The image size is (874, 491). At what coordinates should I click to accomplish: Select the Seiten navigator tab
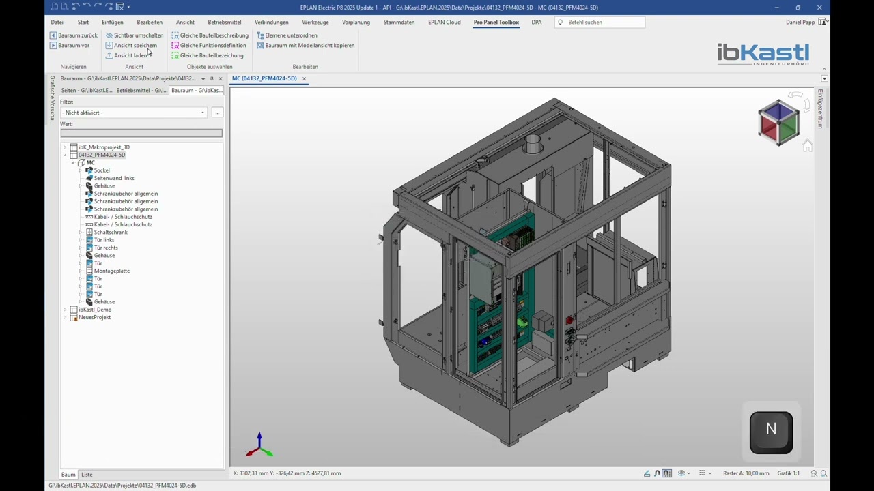(x=86, y=90)
